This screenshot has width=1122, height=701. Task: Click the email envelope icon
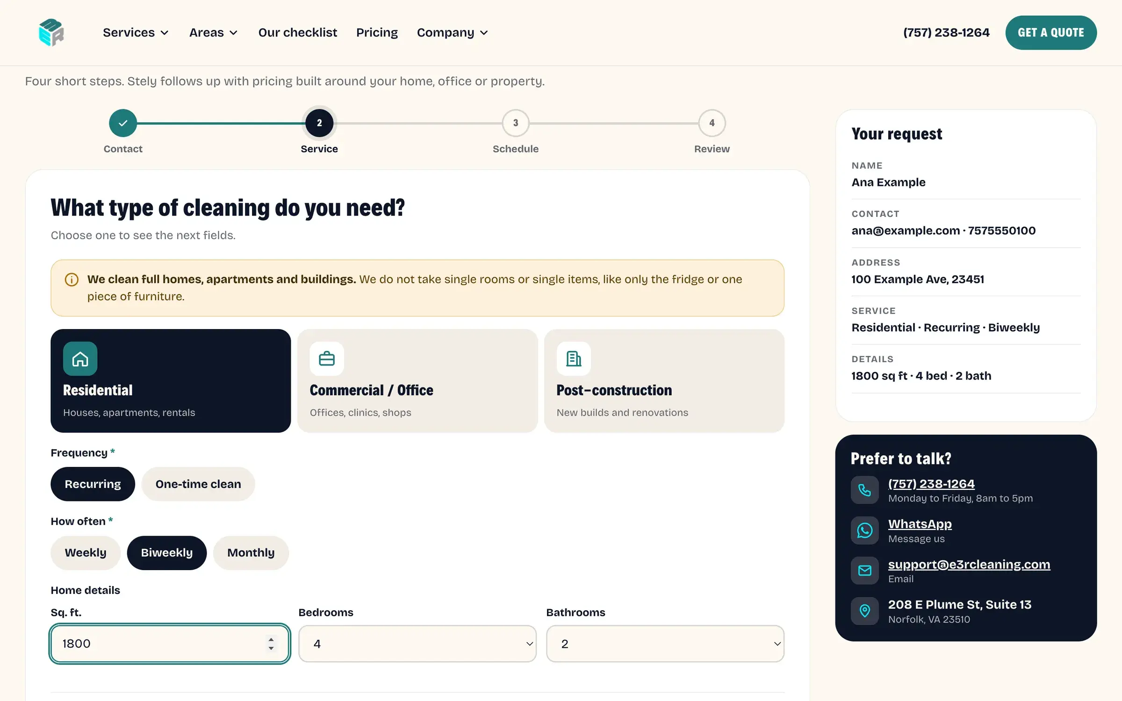click(865, 570)
